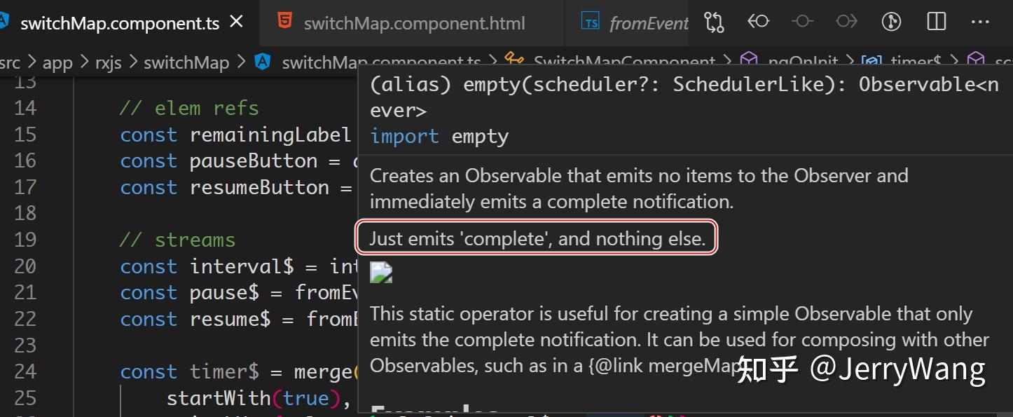Click the timer$ variable on line 24
This screenshot has width=1013, height=417.
point(219,371)
